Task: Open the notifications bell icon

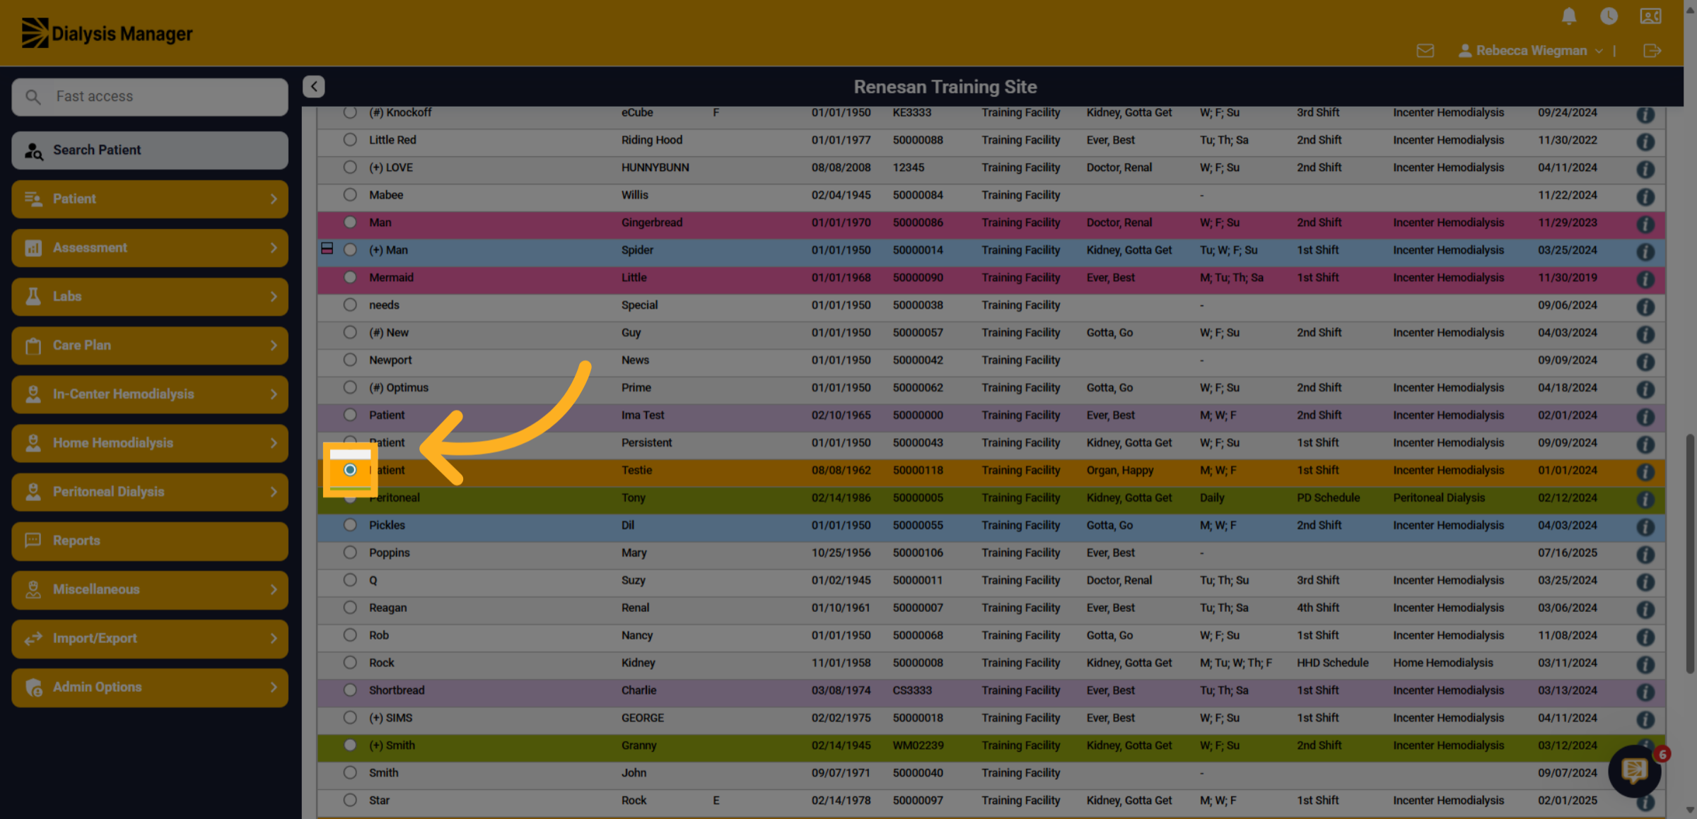Action: coord(1568,16)
